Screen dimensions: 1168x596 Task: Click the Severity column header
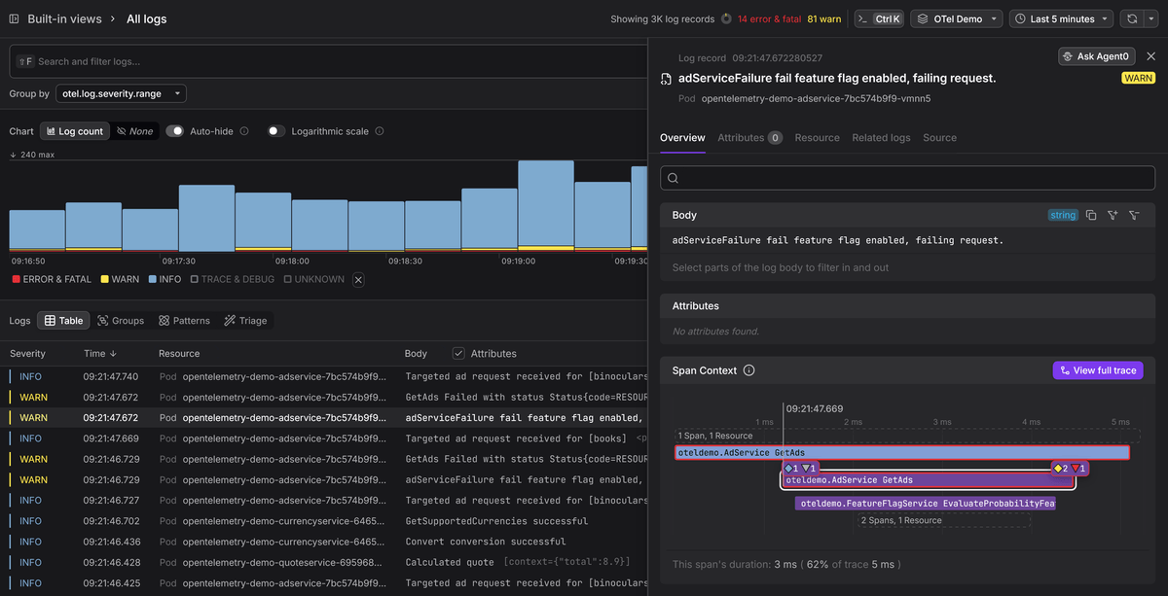[28, 354]
